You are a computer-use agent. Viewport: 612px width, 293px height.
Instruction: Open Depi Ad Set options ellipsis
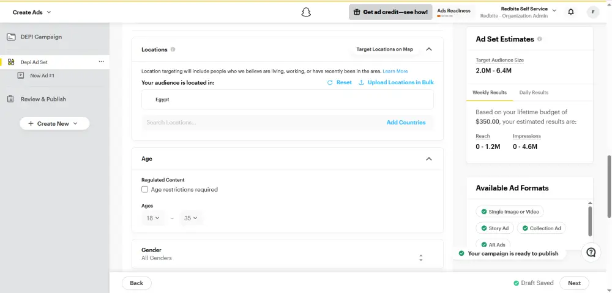102,62
